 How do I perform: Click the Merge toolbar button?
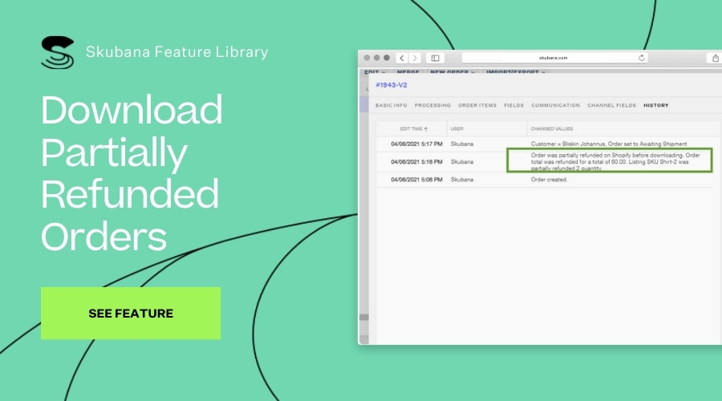click(x=408, y=72)
